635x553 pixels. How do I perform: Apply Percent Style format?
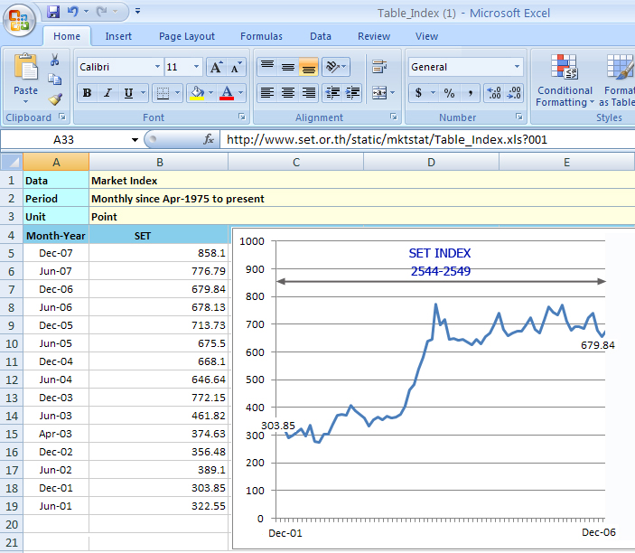pos(449,93)
